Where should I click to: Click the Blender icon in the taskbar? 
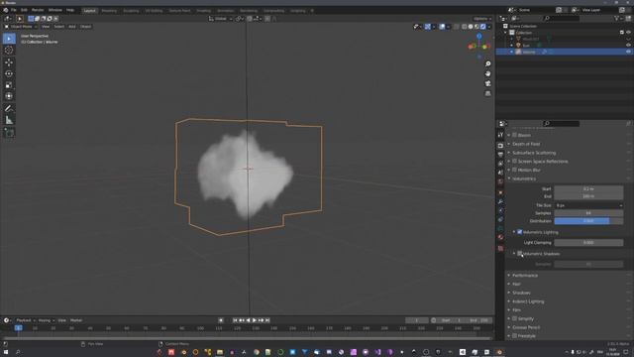coord(499,352)
